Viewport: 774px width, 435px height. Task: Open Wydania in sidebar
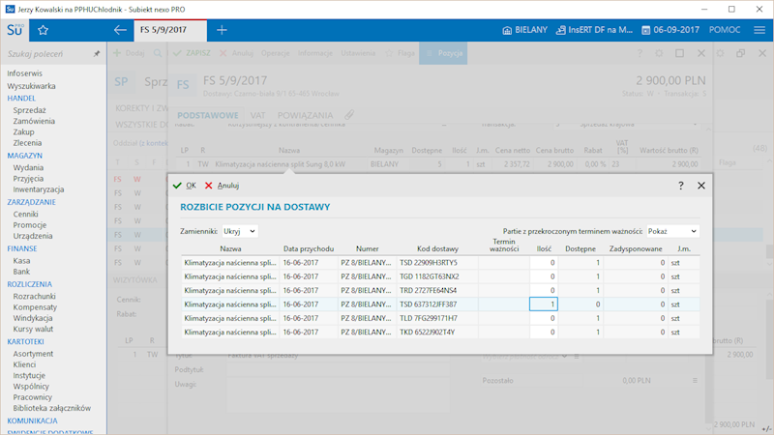28,167
